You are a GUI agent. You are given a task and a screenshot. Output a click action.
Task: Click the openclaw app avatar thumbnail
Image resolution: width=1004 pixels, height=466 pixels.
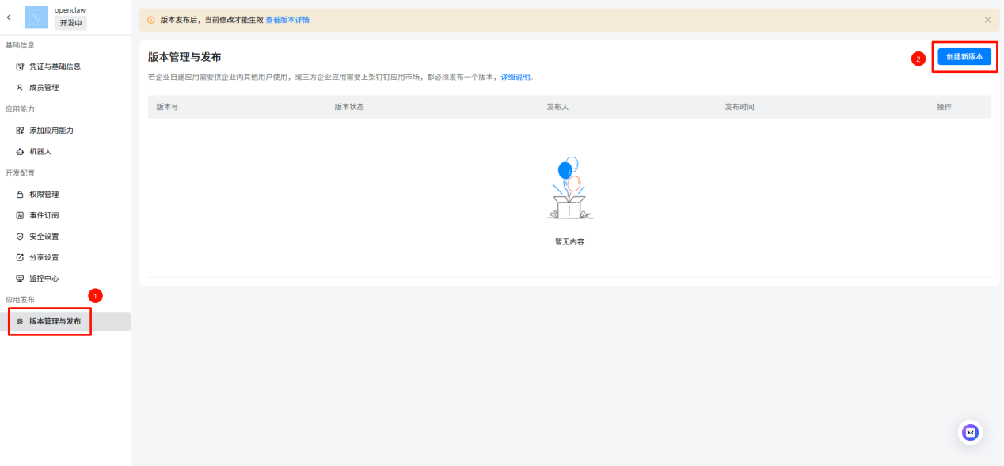36,17
